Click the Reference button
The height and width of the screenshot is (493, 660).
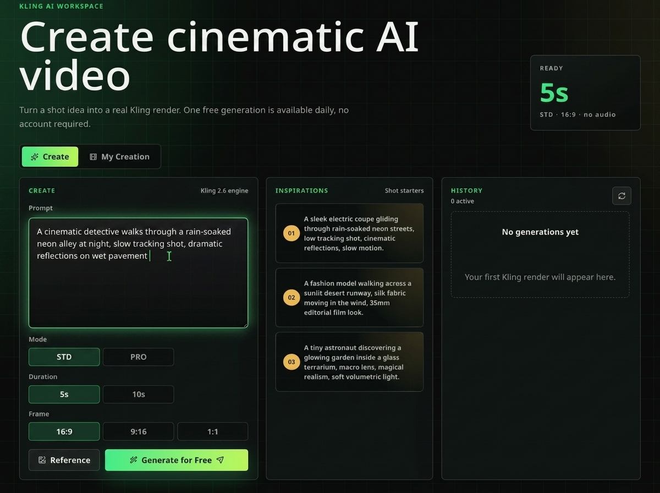[x=64, y=460]
